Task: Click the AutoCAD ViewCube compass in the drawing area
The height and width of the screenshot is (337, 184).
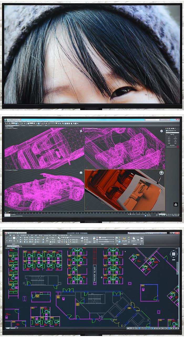Action: point(173,254)
